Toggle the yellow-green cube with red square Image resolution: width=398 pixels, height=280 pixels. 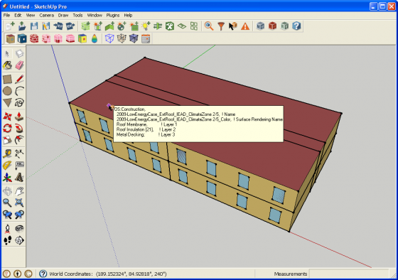(82, 38)
